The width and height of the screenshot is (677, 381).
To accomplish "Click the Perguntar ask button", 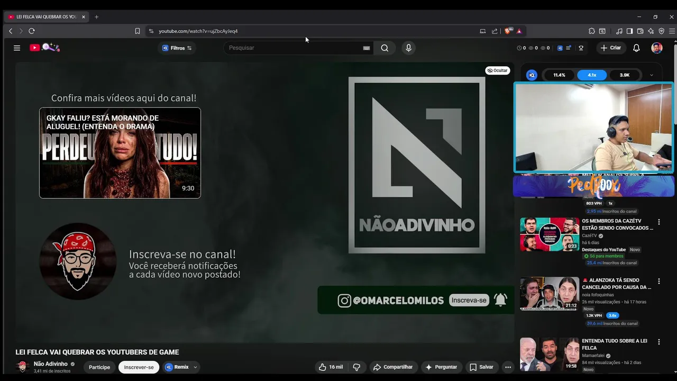I will (x=441, y=367).
